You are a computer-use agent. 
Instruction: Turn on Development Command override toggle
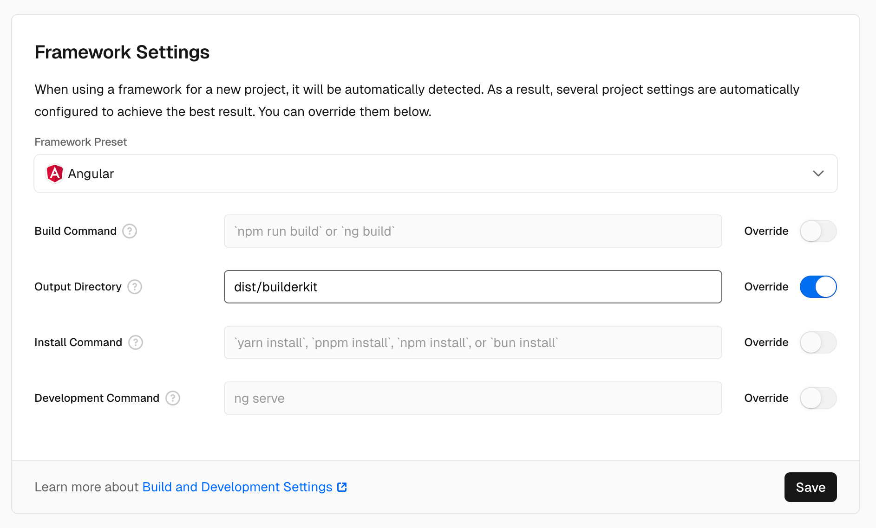click(818, 398)
